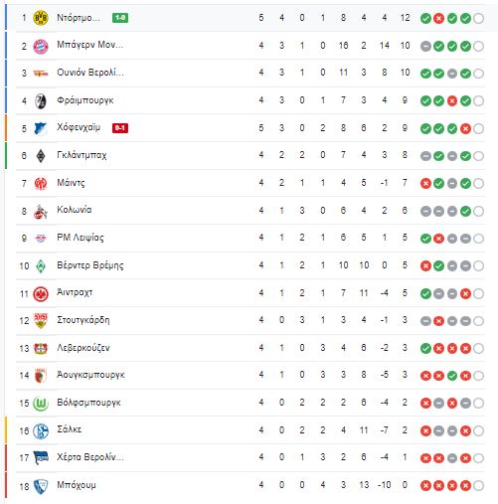Image resolution: width=498 pixels, height=504 pixels.
Task: Click the green 1-0 live score badge
Action: [x=120, y=18]
